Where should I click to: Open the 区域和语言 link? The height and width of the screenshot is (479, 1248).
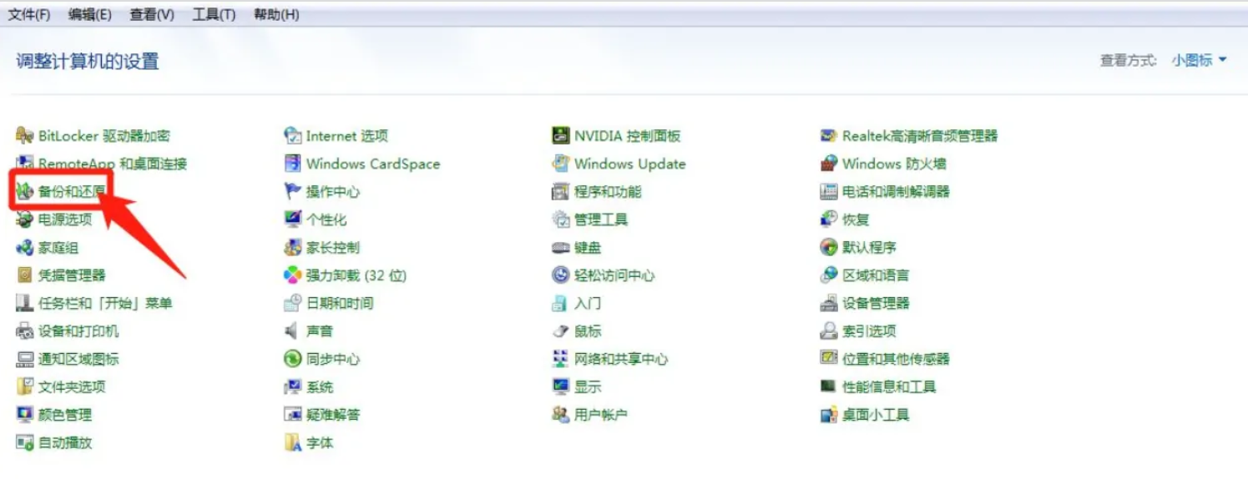coord(876,275)
